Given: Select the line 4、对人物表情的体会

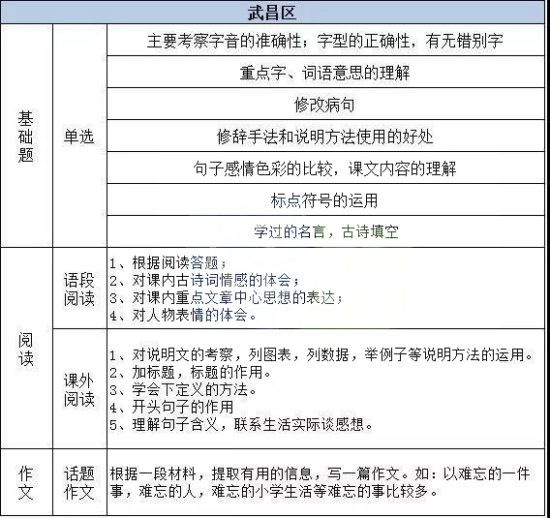Looking at the screenshot, I should [183, 316].
